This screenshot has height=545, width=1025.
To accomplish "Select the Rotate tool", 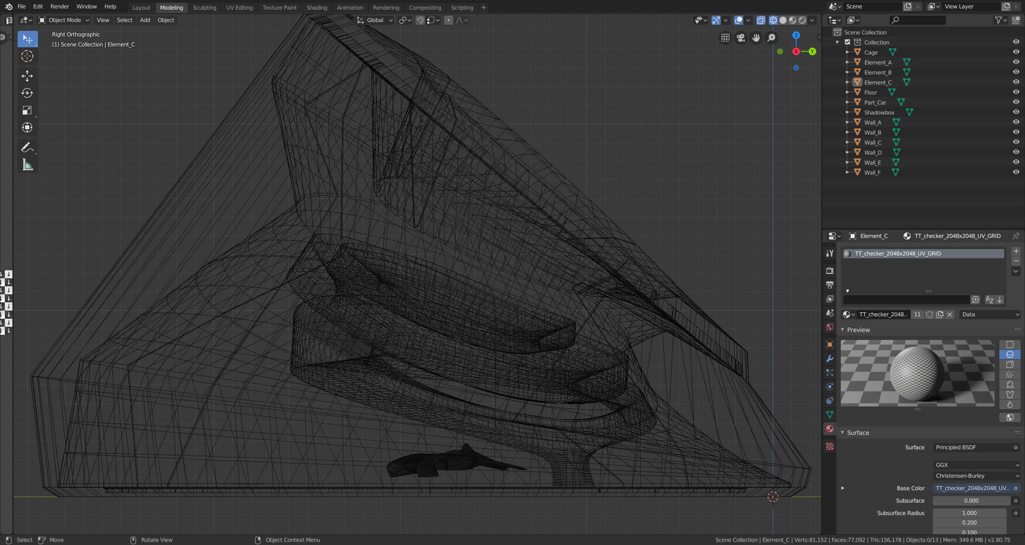I will coord(27,93).
